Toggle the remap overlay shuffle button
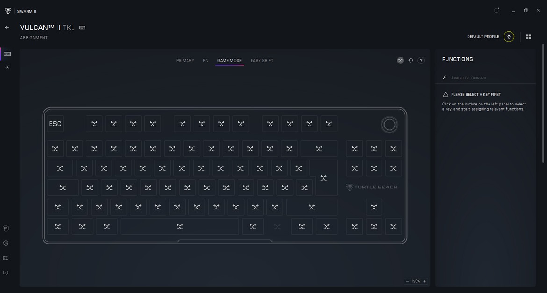This screenshot has height=293, width=547. click(x=400, y=61)
